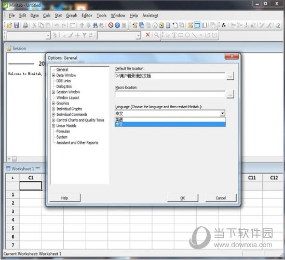Click the Cut scissors icon
Screen dimensions: 285x260
click(x=34, y=25)
